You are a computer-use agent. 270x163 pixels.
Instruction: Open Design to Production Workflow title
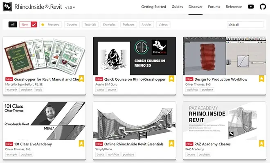(x=221, y=79)
